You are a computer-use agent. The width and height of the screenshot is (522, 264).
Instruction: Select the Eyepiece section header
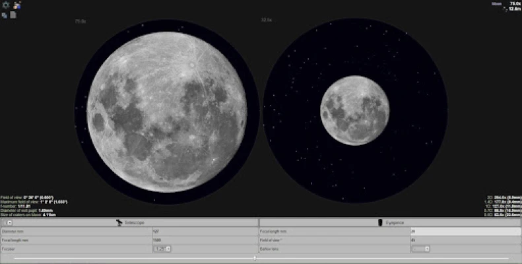(395, 223)
